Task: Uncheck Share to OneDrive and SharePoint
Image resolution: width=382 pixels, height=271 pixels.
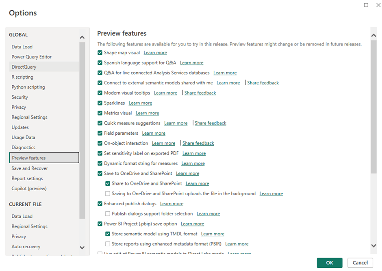Action: pos(108,183)
